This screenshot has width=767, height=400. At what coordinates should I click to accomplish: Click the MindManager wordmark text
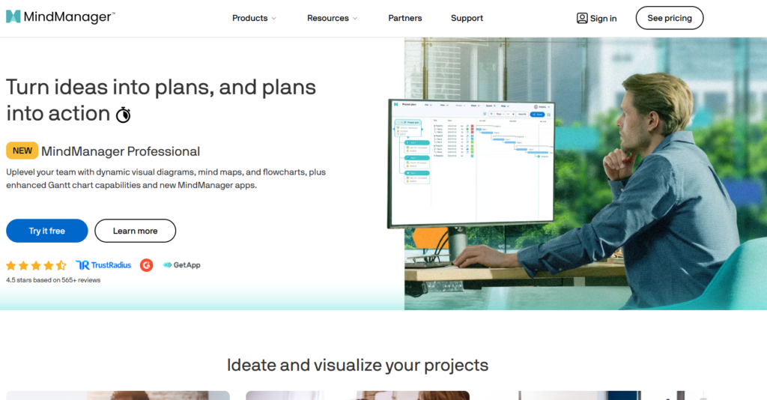point(69,17)
